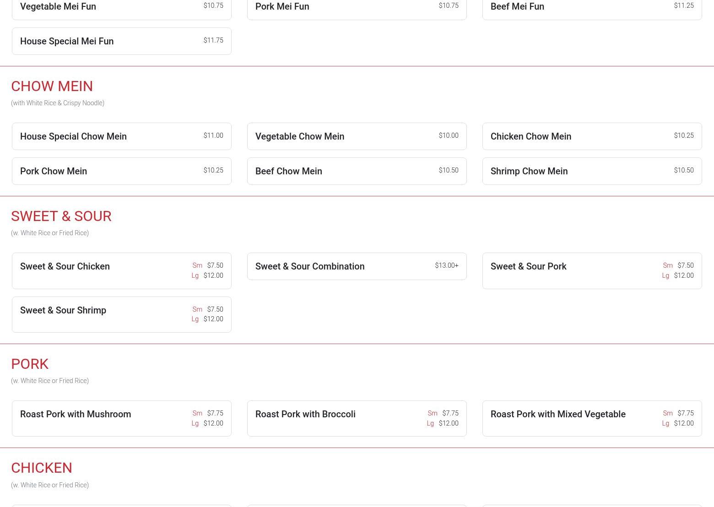Click the Beef Mei Fun card

[592, 8]
